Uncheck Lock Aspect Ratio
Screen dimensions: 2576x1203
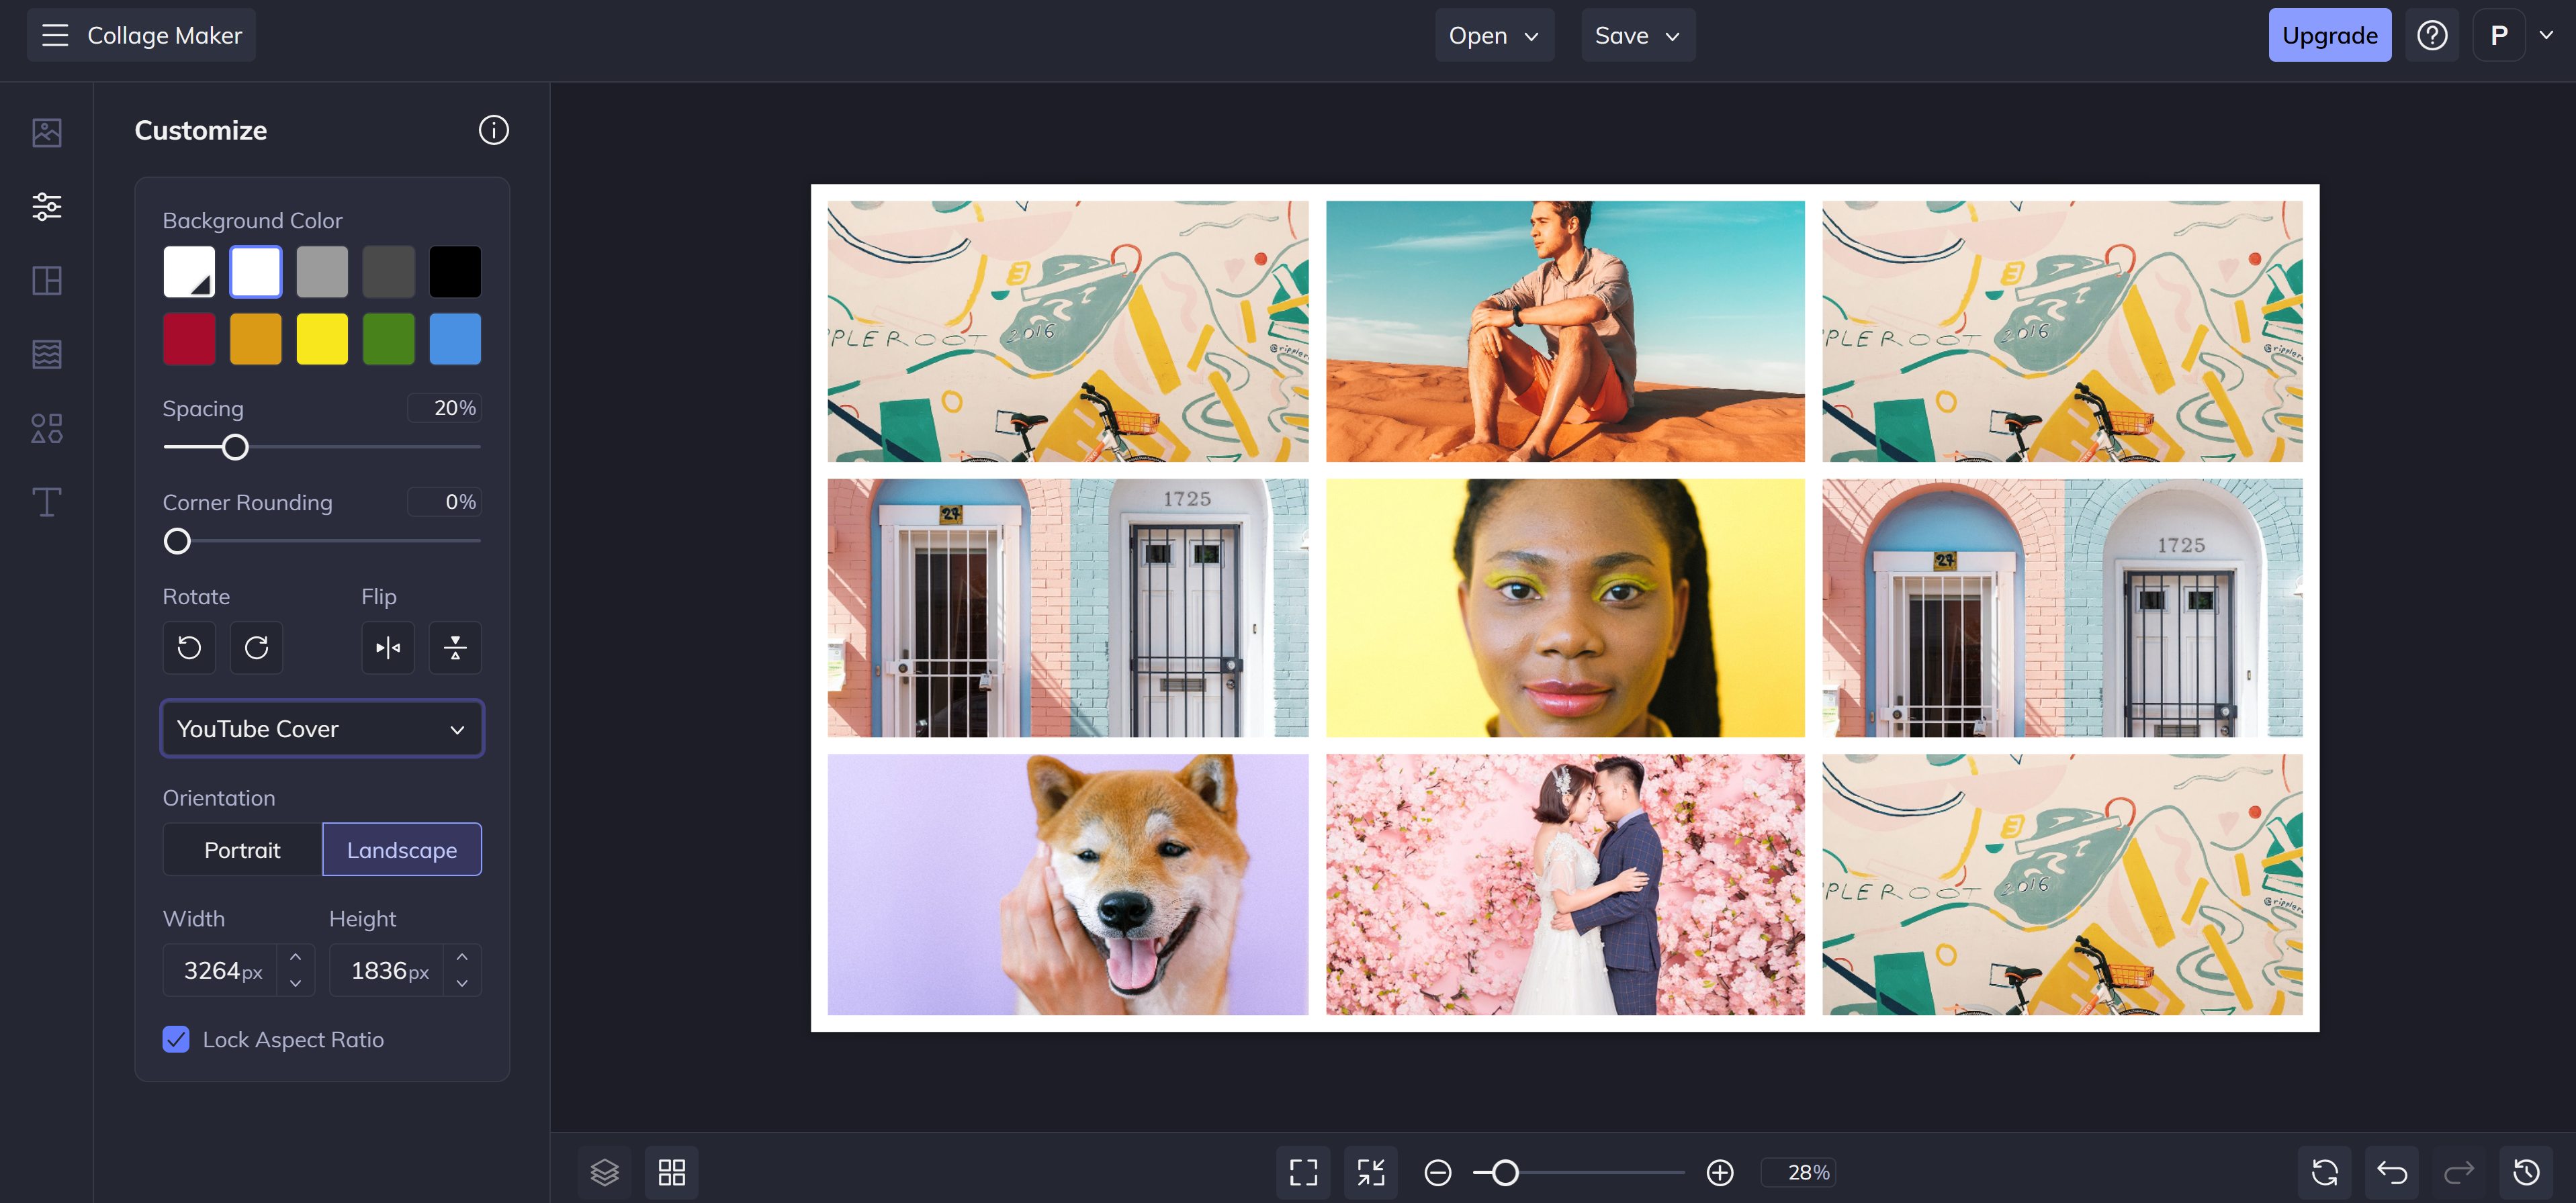176,1039
